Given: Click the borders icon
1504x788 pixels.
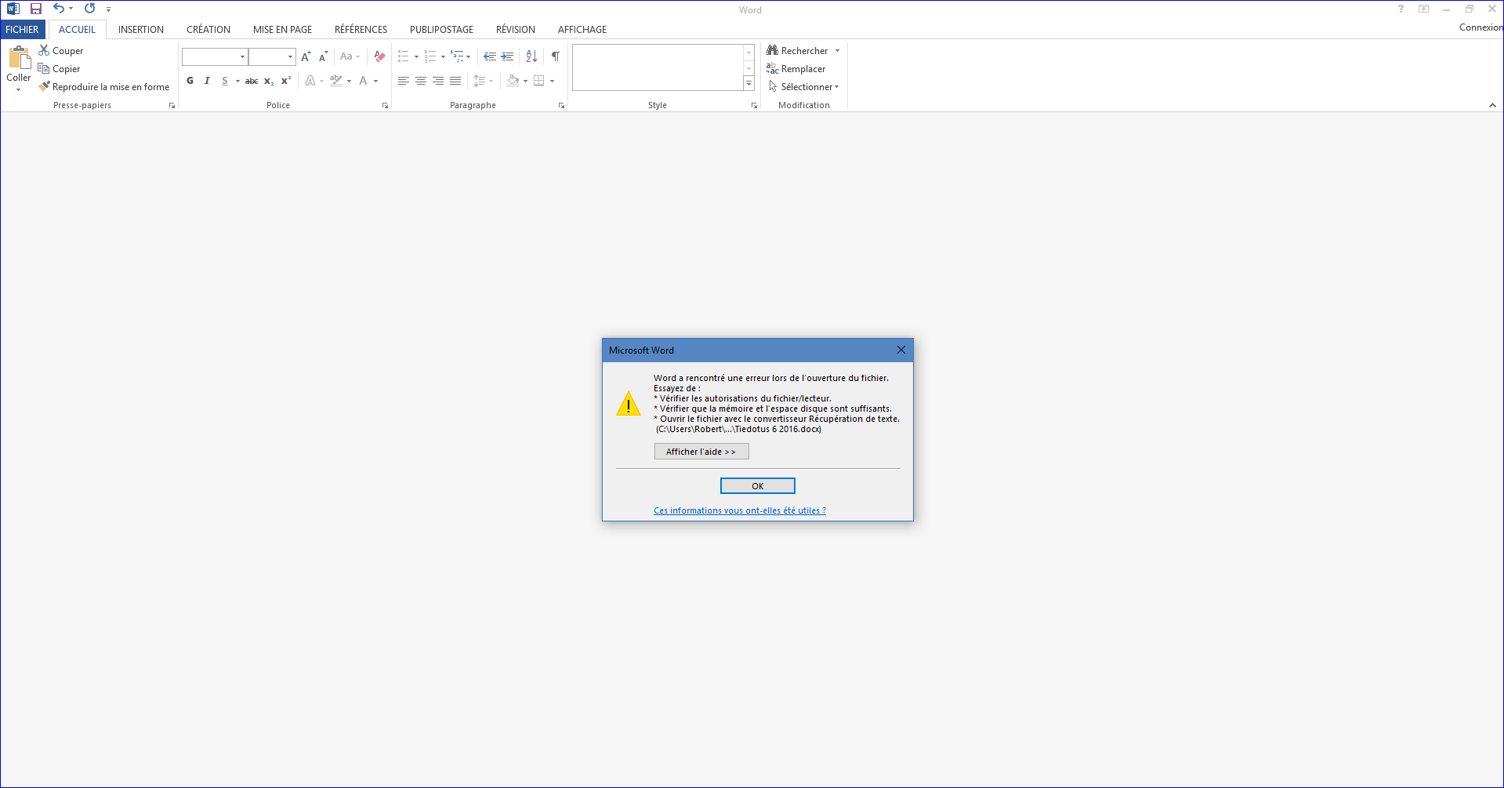Looking at the screenshot, I should (x=539, y=81).
